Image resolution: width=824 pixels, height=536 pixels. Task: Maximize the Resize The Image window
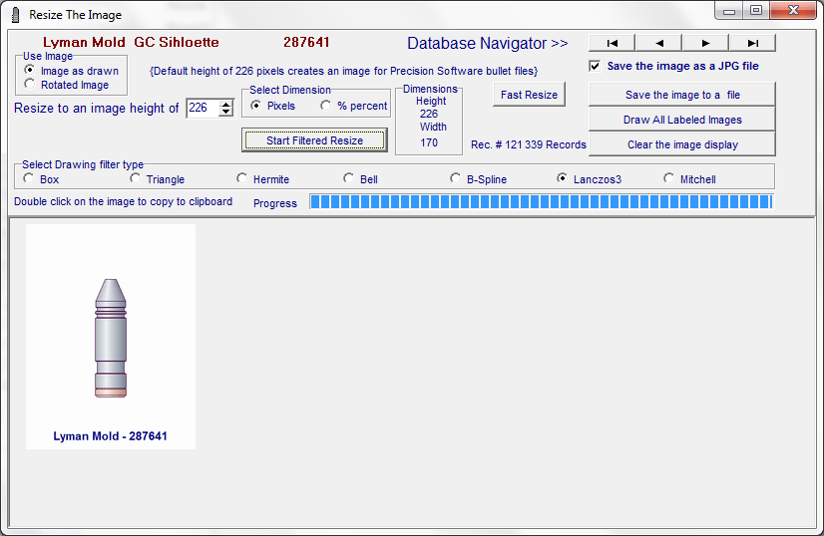756,11
